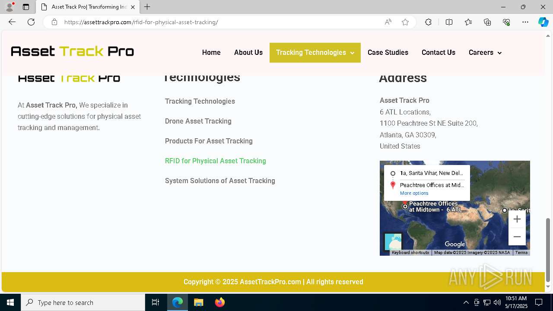The height and width of the screenshot is (311, 553).
Task: Open the Case Studies page
Action: click(x=388, y=53)
